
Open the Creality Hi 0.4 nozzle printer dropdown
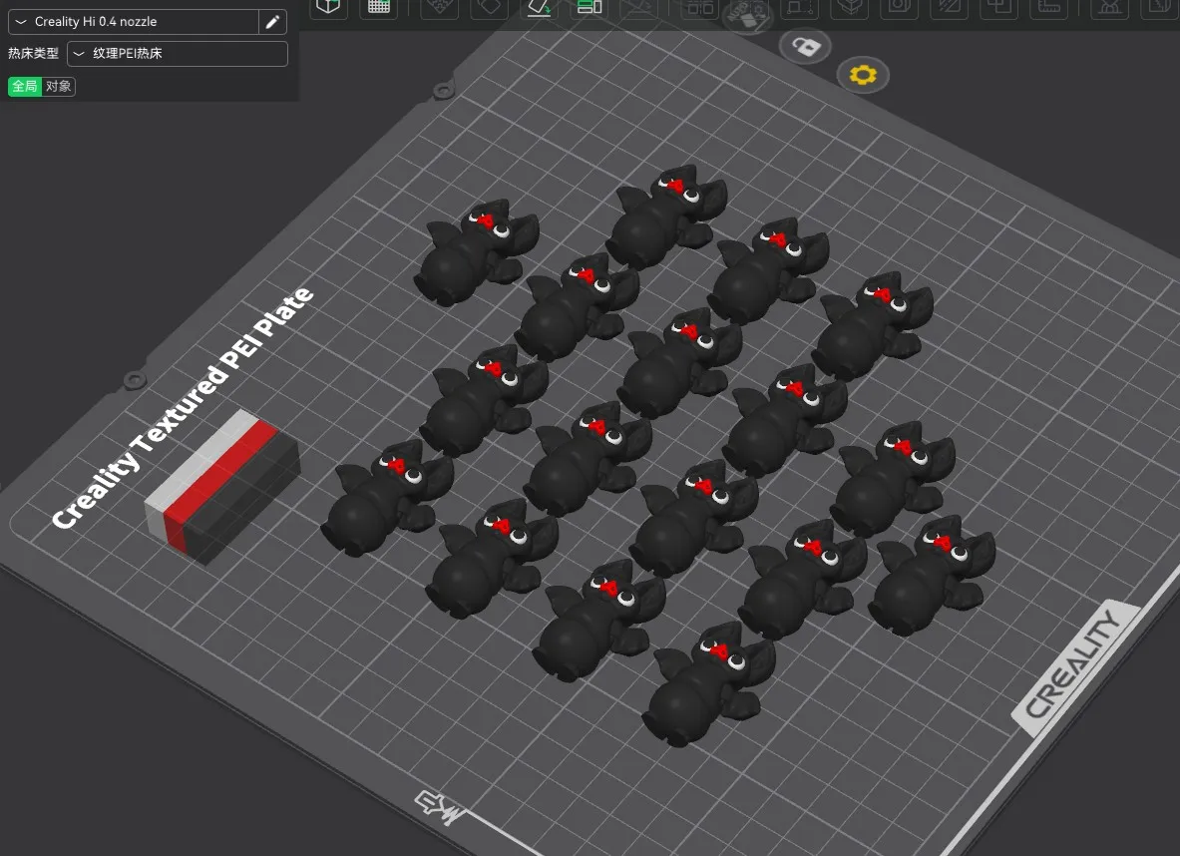point(134,22)
